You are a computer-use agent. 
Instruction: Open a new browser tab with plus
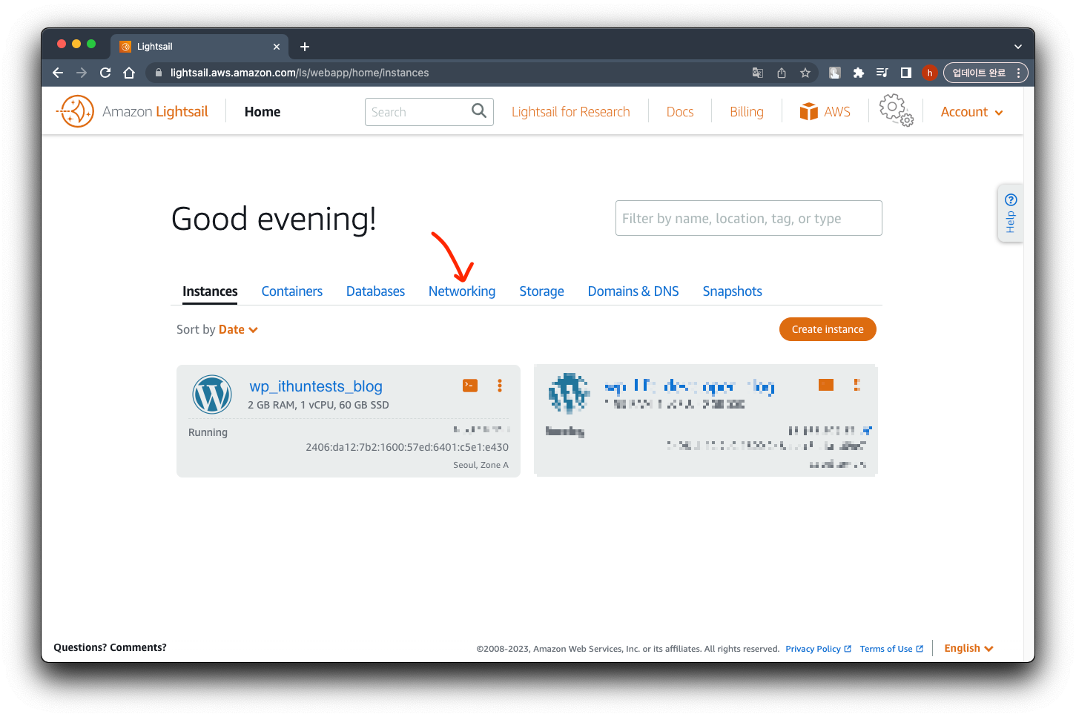pyautogui.click(x=305, y=47)
